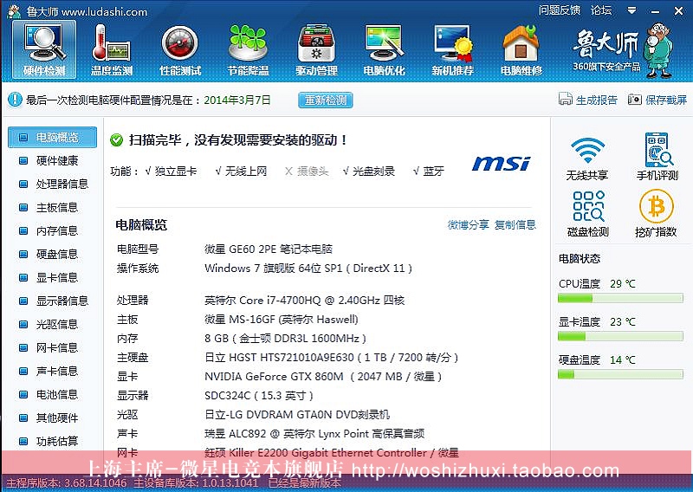This screenshot has height=492, width=693.
Task: Click the CPU温度 temperature bar
Action: tap(620, 298)
